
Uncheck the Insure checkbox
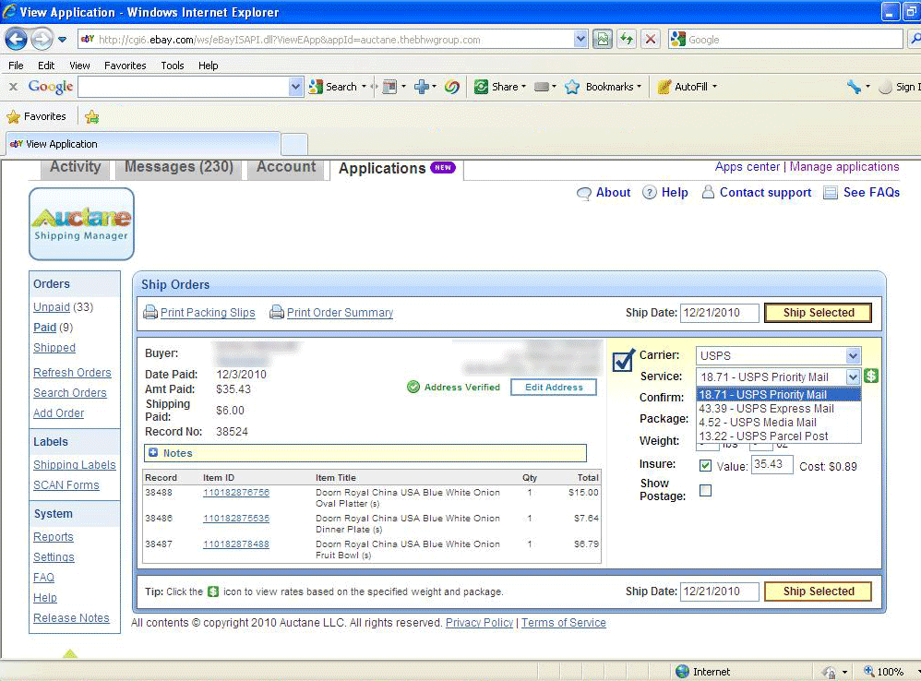pos(705,466)
